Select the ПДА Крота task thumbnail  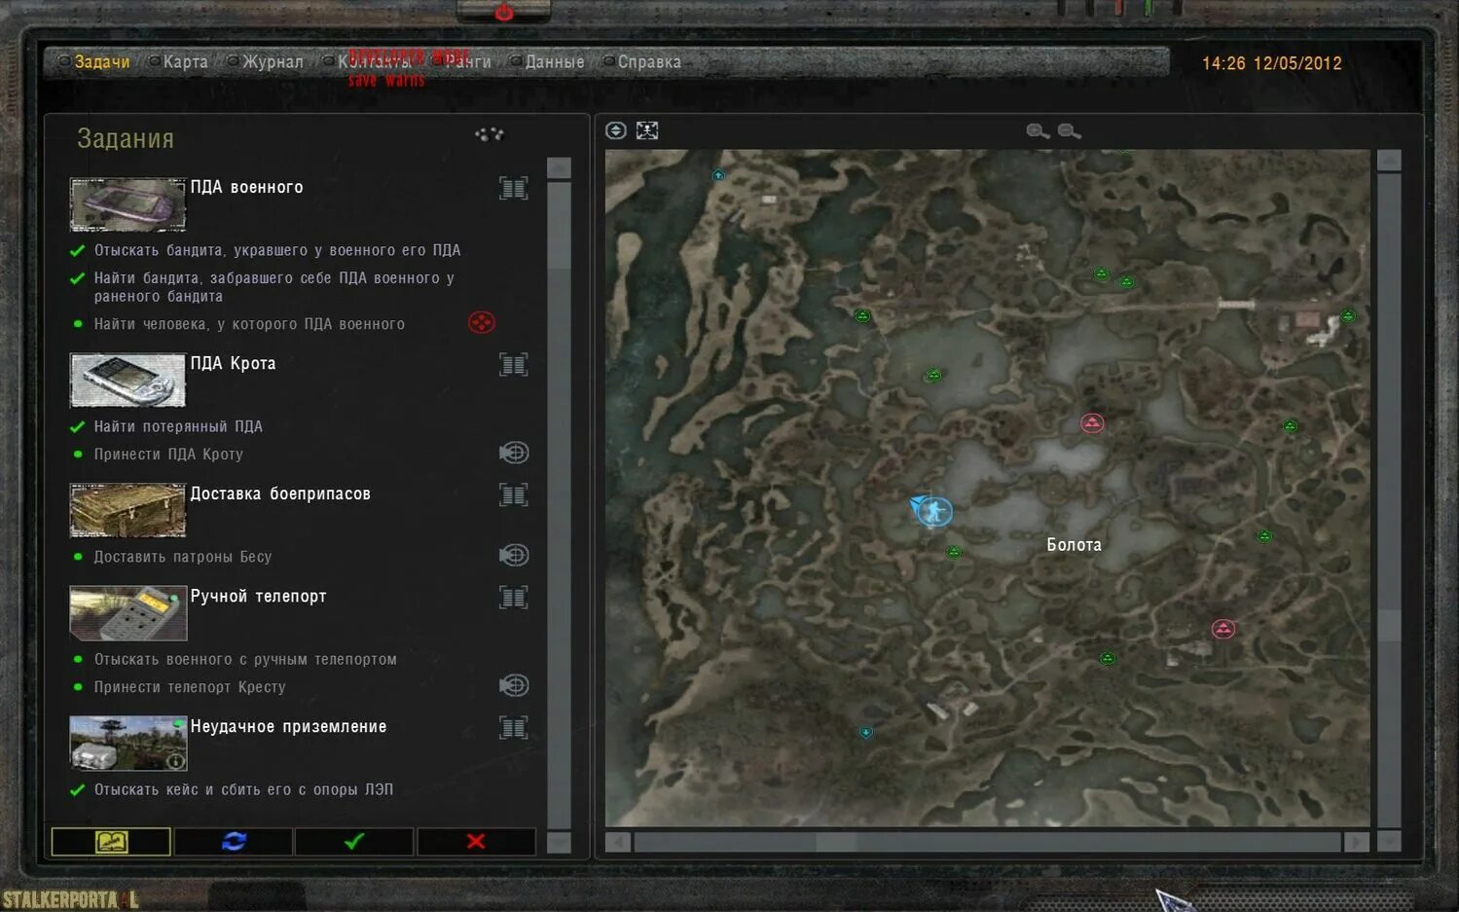click(128, 380)
